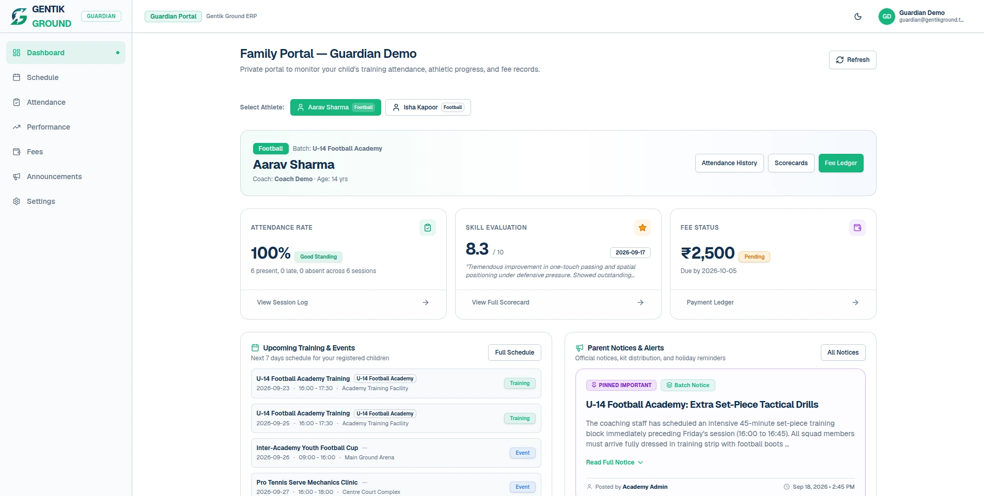Click the Football sport badge on the athlete card
Screen dimensions: 984x496
pyautogui.click(x=271, y=149)
